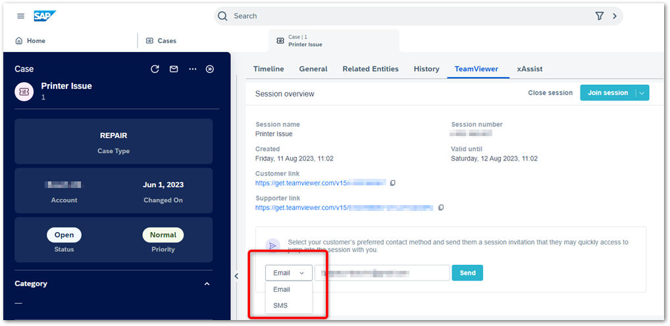Click the Send button
This screenshot has height=326, width=670.
tap(467, 273)
